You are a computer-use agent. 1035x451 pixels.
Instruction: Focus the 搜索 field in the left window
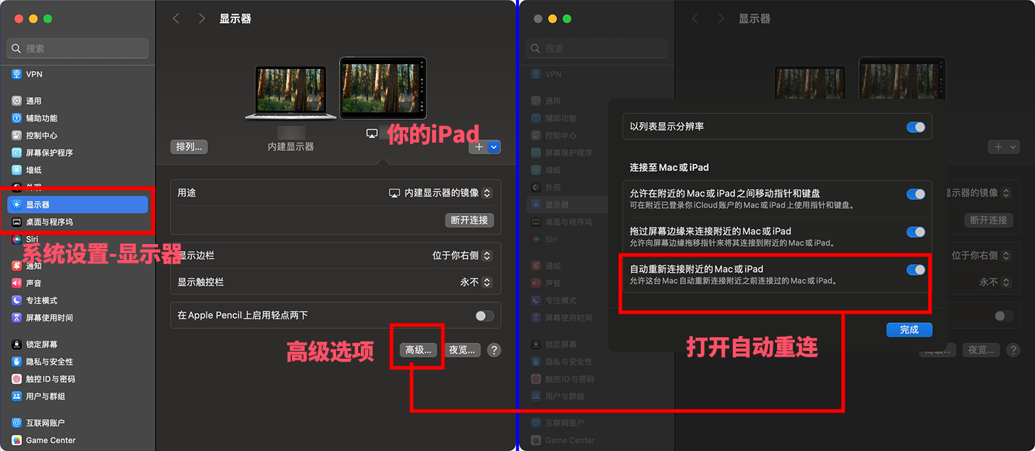pos(77,48)
